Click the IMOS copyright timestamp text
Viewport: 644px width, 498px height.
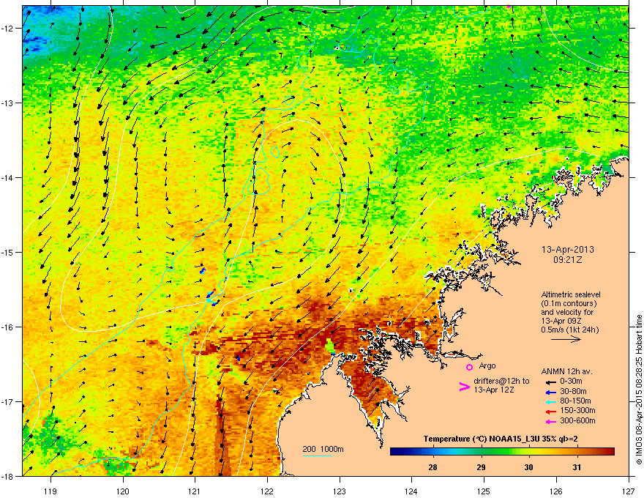(x=639, y=390)
